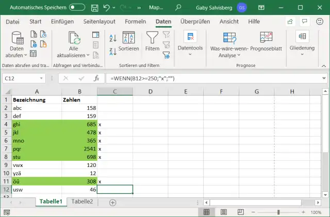Open the Gliederung group button
Screen dimensions: 330x217
coord(302,42)
